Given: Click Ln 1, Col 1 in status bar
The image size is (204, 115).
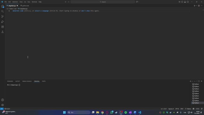Looking at the screenshot, I should (x=164, y=109).
